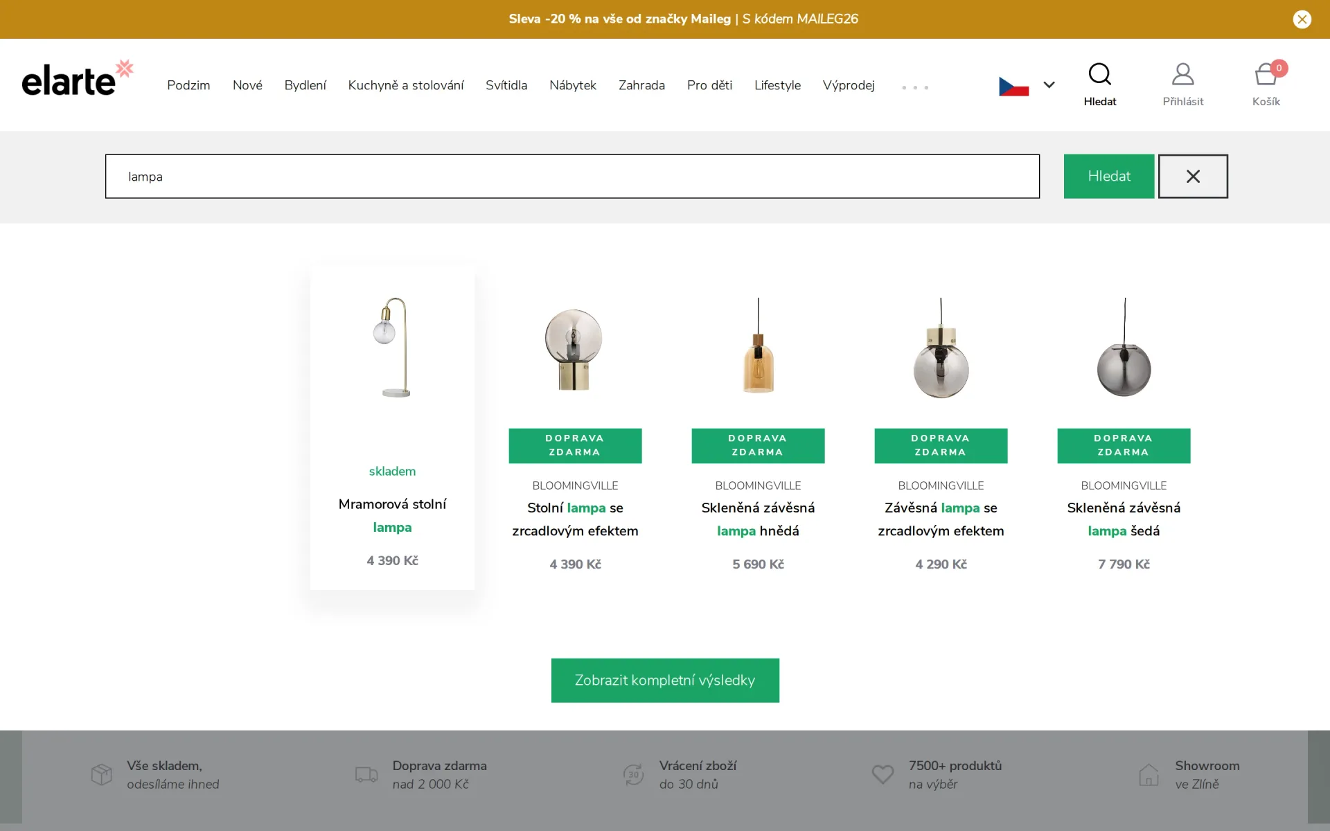This screenshot has height=831, width=1330.
Task: Click the skladem availability label
Action: 392,471
